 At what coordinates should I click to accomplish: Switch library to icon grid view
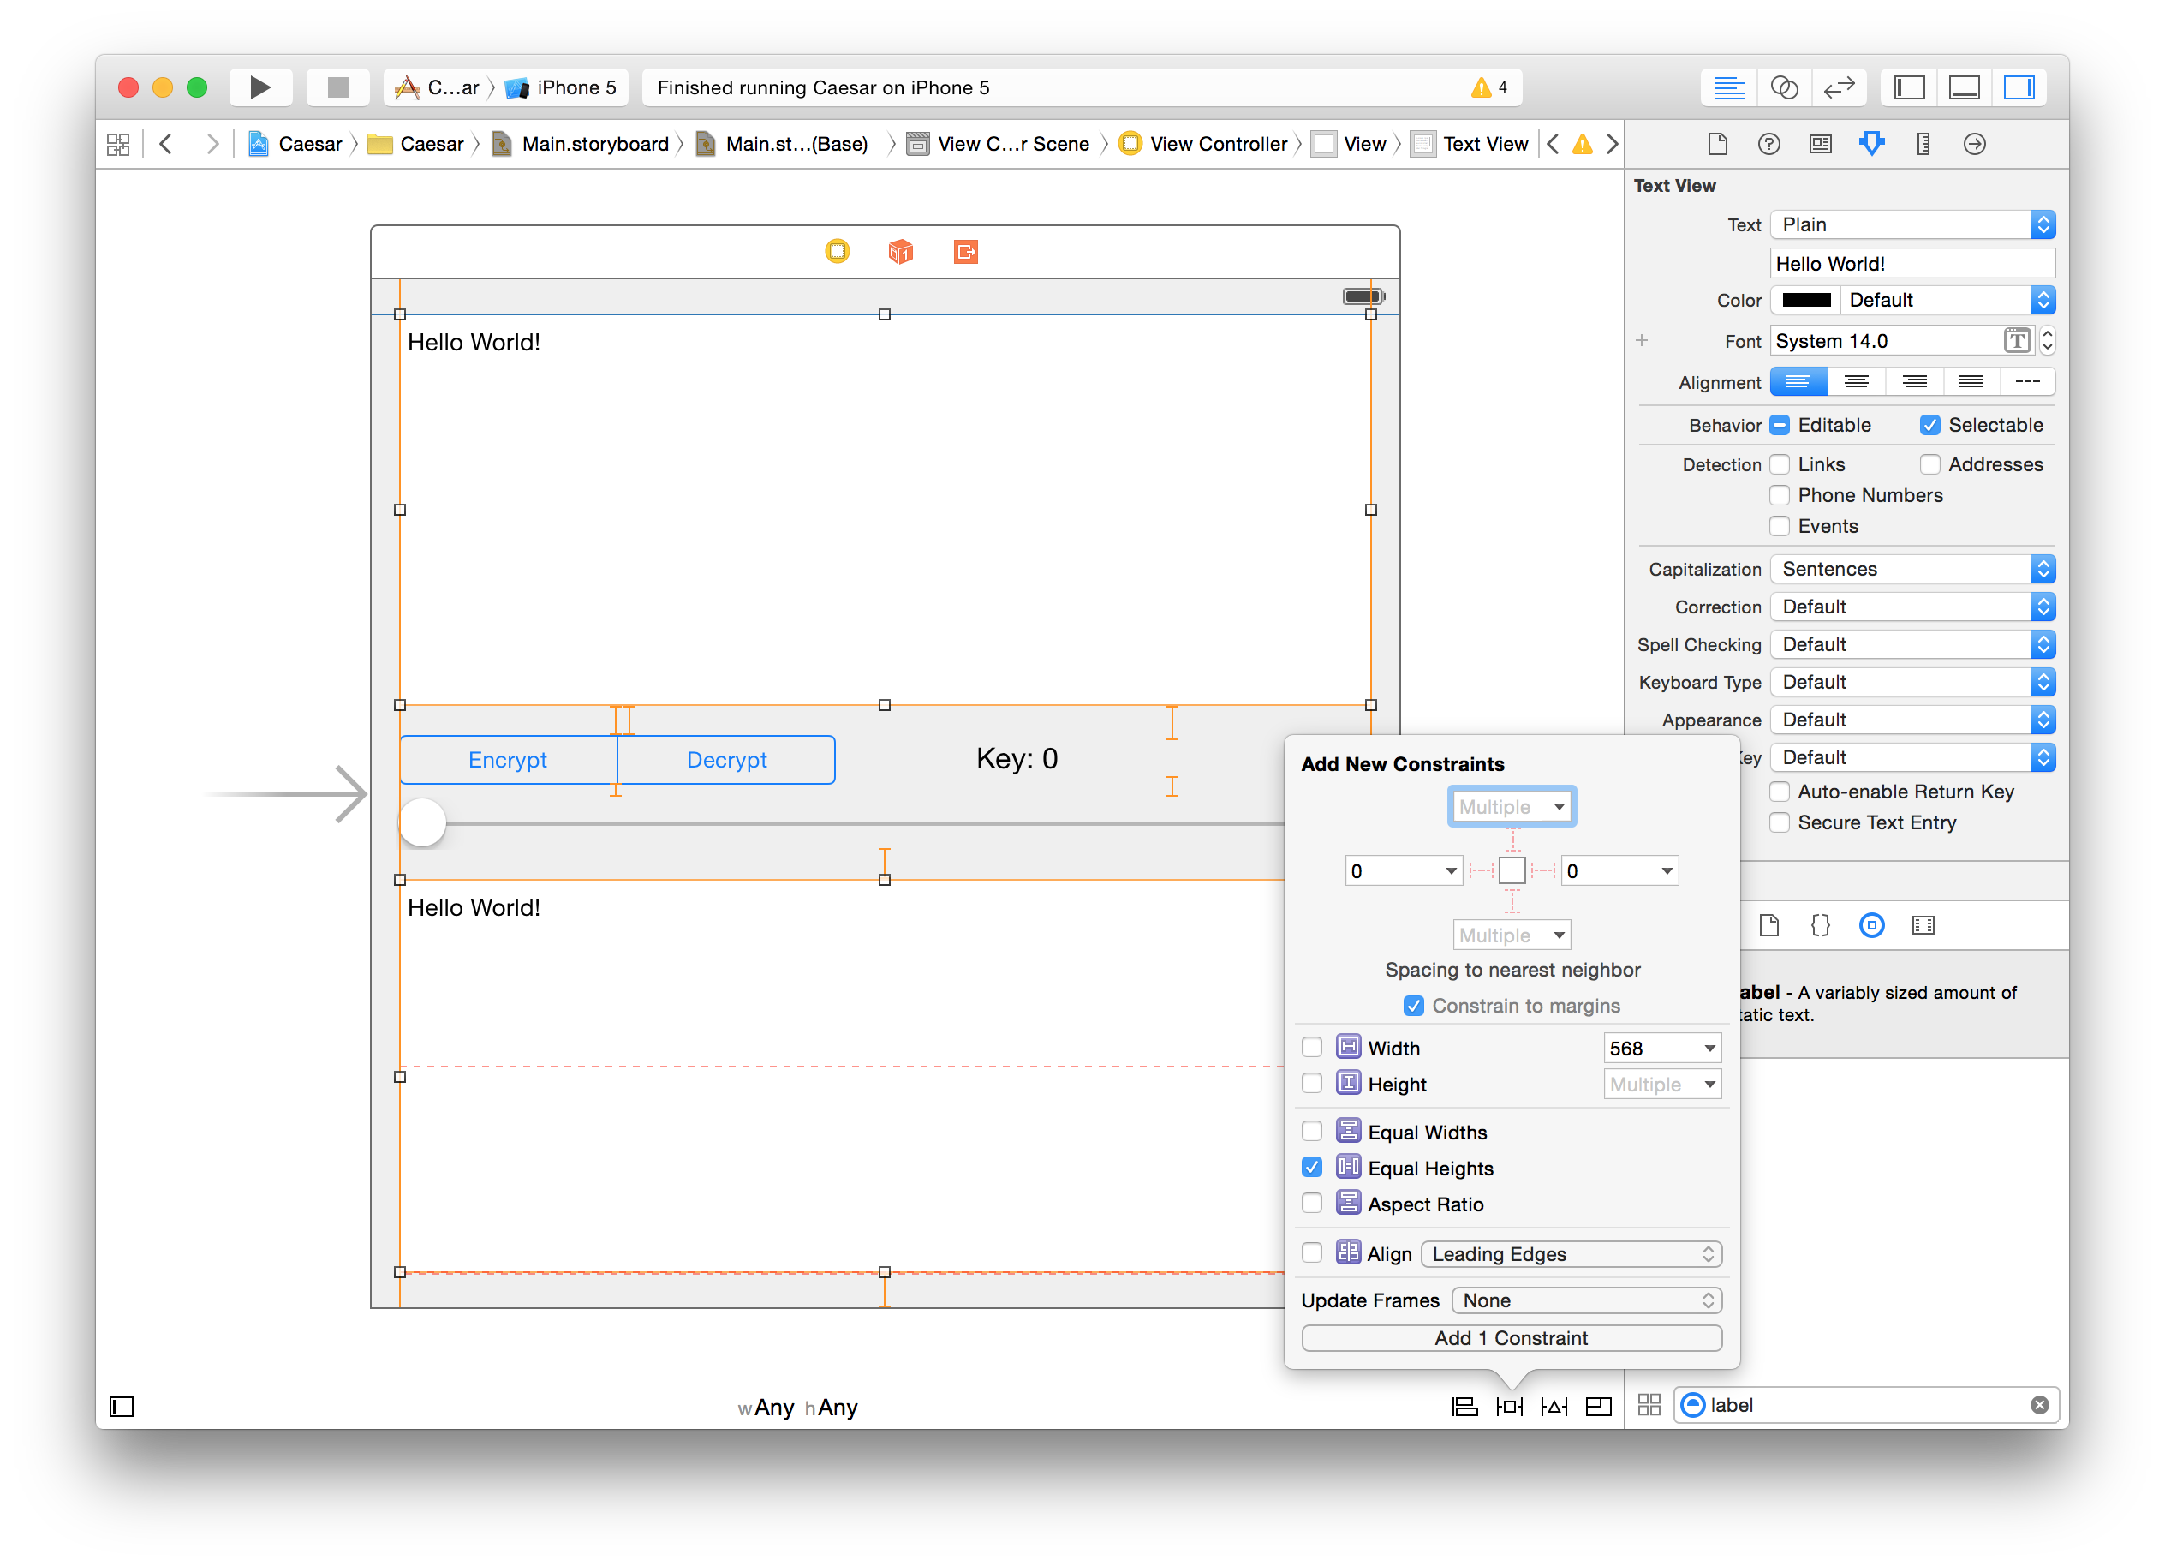[1649, 1405]
